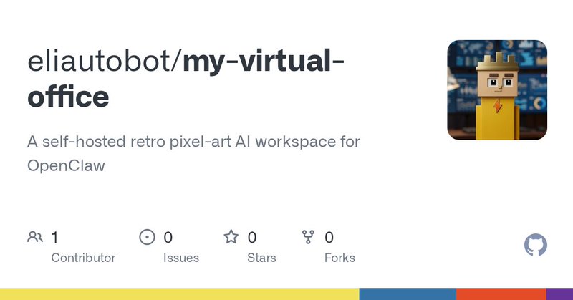This screenshot has width=573, height=300.
Task: Click the zero count above Forks
Action: pos(329,237)
